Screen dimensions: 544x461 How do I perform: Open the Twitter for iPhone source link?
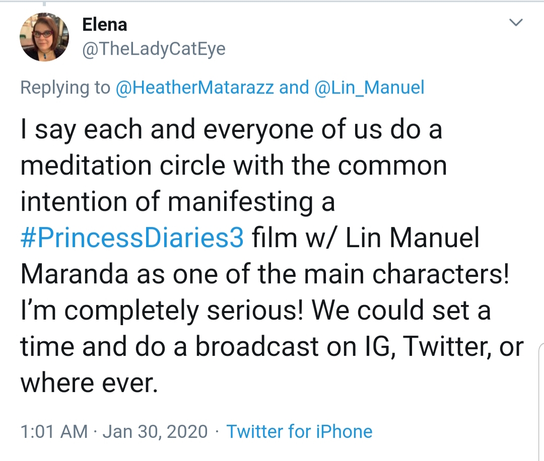(299, 431)
